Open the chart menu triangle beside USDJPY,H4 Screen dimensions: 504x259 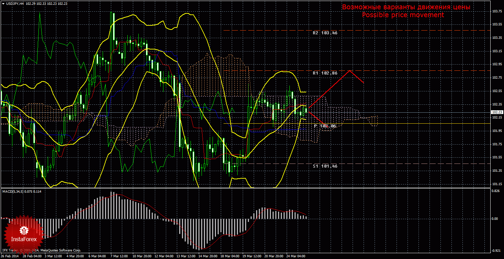pos(3,3)
